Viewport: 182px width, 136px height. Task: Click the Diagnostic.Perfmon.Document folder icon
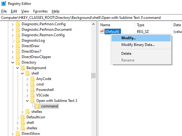coord(18,30)
